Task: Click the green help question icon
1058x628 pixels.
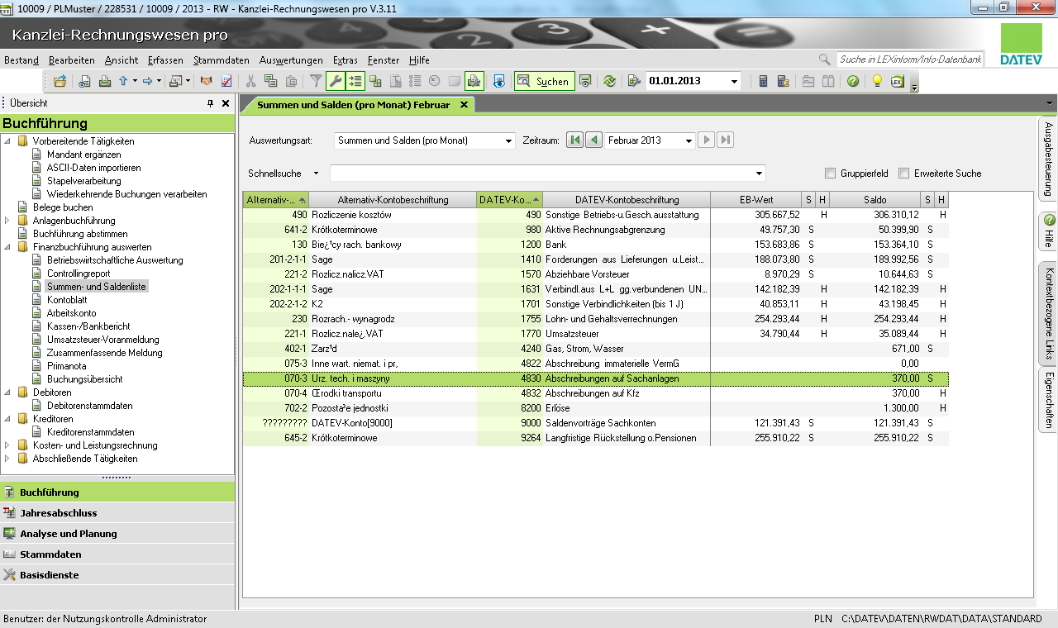Action: click(853, 81)
